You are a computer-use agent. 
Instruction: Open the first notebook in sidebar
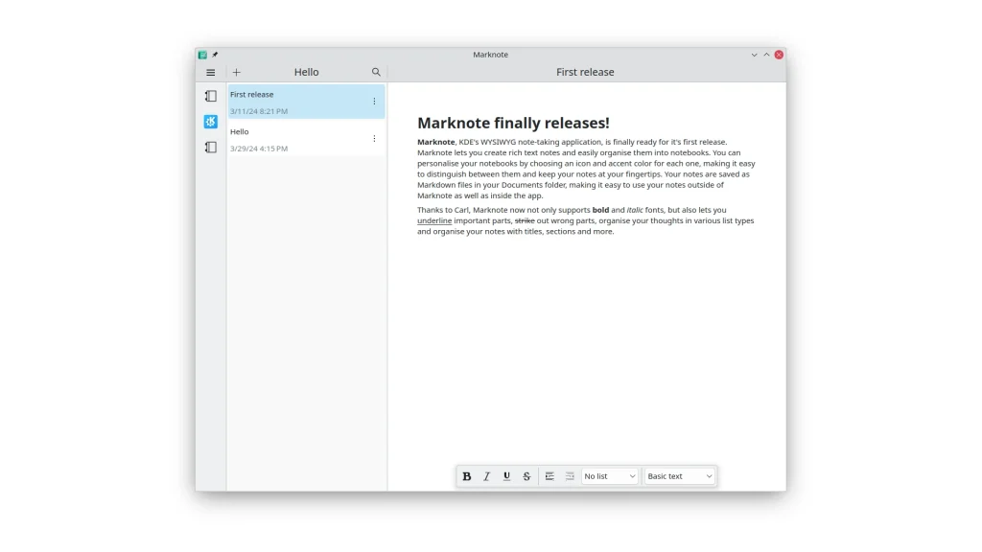(211, 96)
